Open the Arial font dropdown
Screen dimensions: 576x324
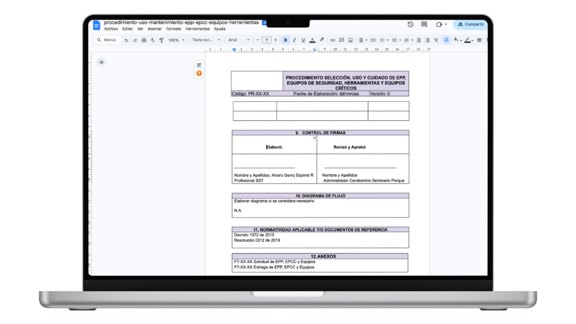pyautogui.click(x=238, y=40)
